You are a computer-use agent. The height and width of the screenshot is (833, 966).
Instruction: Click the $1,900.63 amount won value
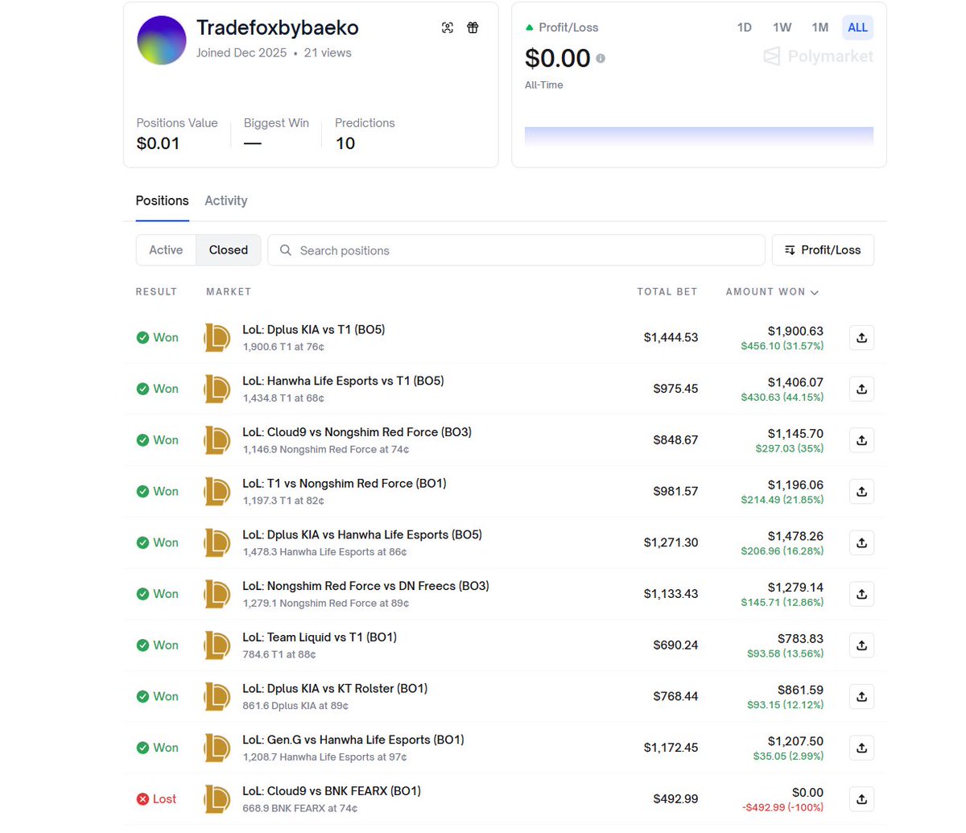[795, 331]
